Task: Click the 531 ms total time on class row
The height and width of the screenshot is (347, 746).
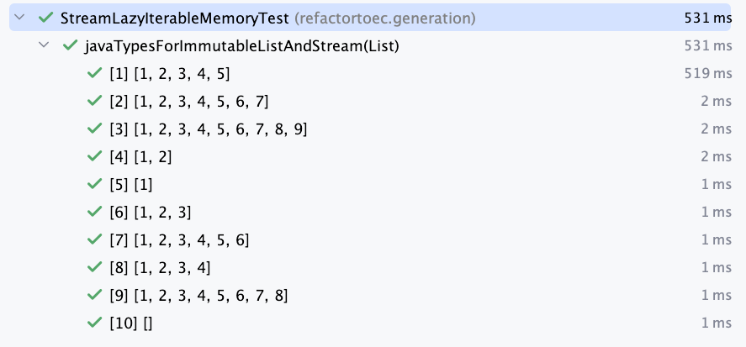Action: pyautogui.click(x=708, y=18)
